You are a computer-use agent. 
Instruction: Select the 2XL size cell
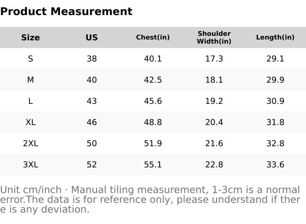click(31, 143)
